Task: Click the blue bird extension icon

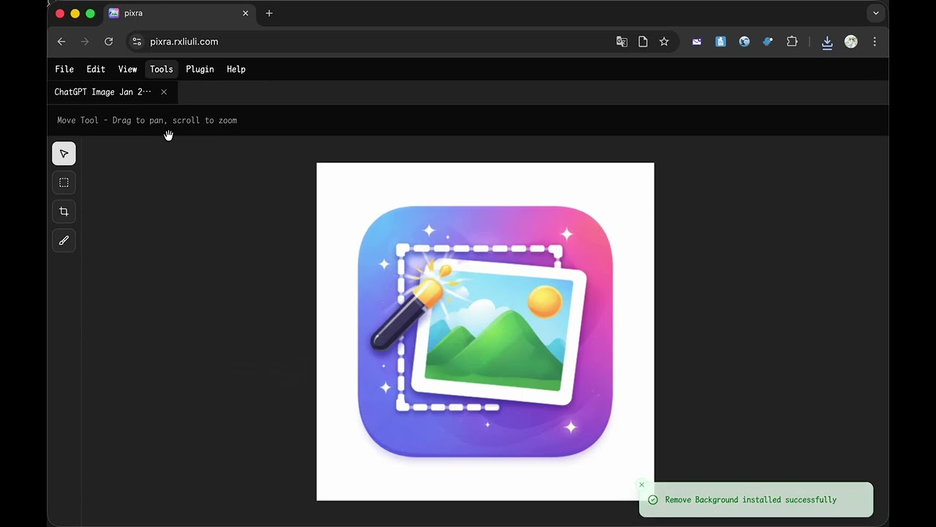Action: coord(768,42)
